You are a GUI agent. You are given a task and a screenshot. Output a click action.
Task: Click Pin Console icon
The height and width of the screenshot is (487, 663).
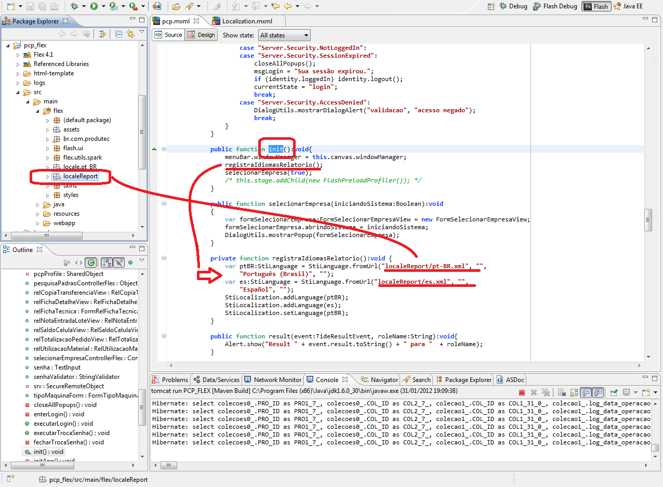coord(614,392)
